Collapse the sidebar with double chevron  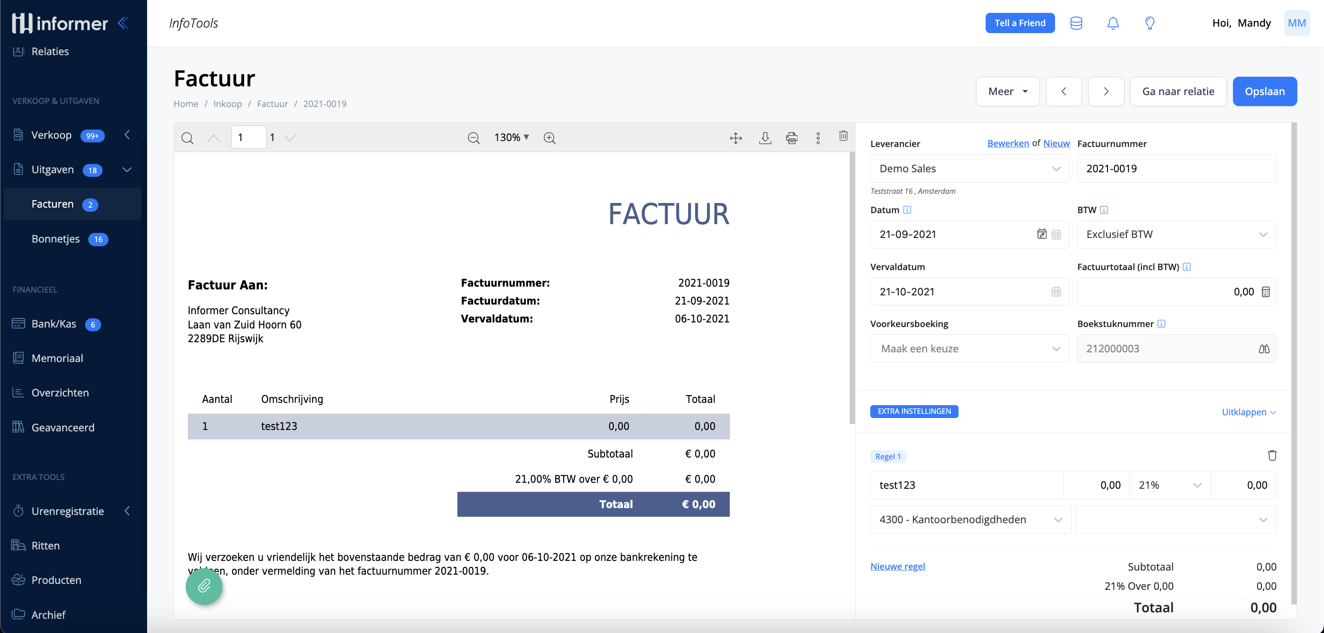[x=123, y=23]
